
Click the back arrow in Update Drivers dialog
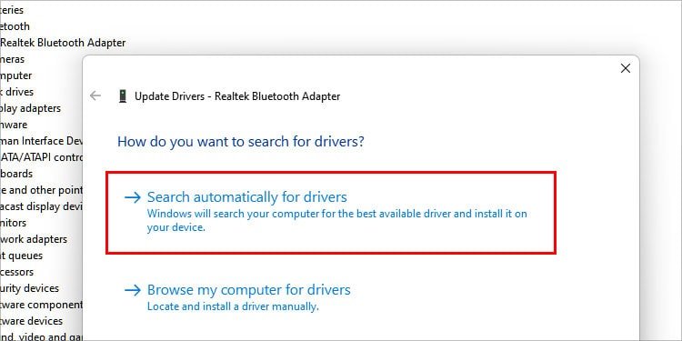point(95,96)
